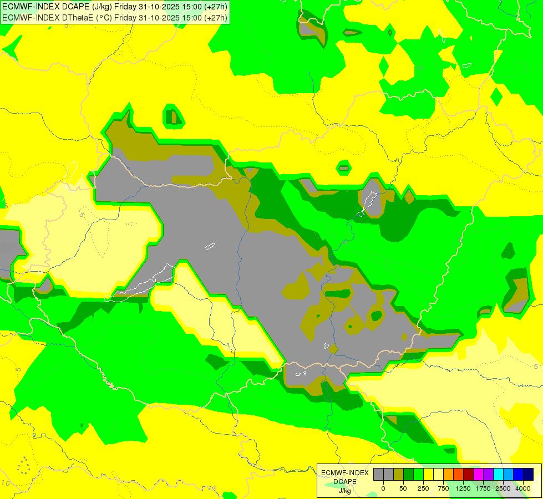The width and height of the screenshot is (543, 499).
Task: Click the dark green legend swatch
Action: (x=409, y=474)
